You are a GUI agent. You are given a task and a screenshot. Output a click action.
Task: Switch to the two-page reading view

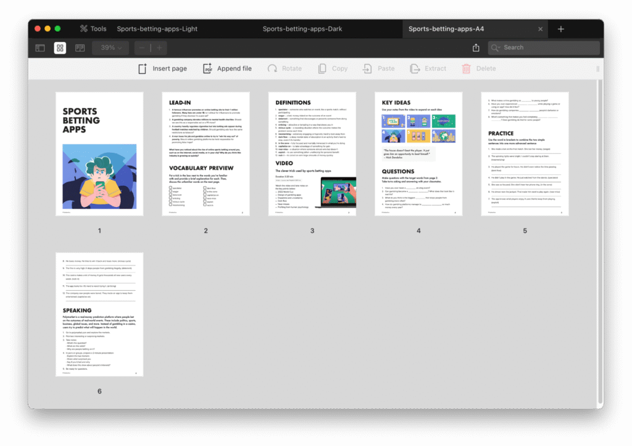click(80, 48)
